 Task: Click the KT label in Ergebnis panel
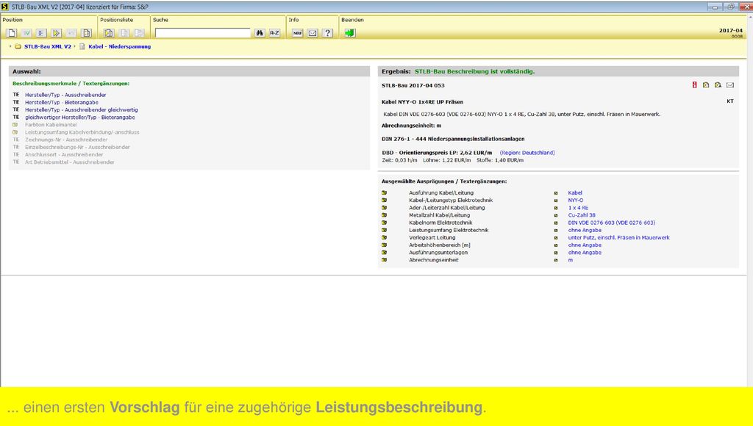pyautogui.click(x=730, y=101)
